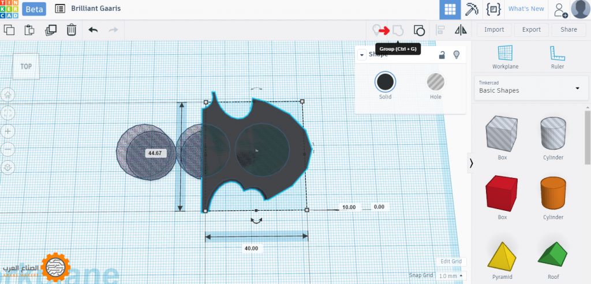Select the orange Cylinder shape
The height and width of the screenshot is (284, 591).
click(553, 195)
